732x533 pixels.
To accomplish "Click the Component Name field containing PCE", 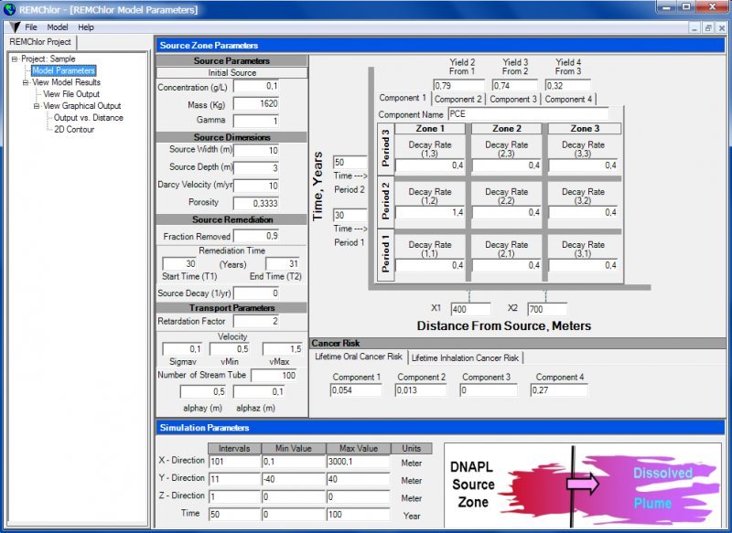I will pyautogui.click(x=528, y=114).
